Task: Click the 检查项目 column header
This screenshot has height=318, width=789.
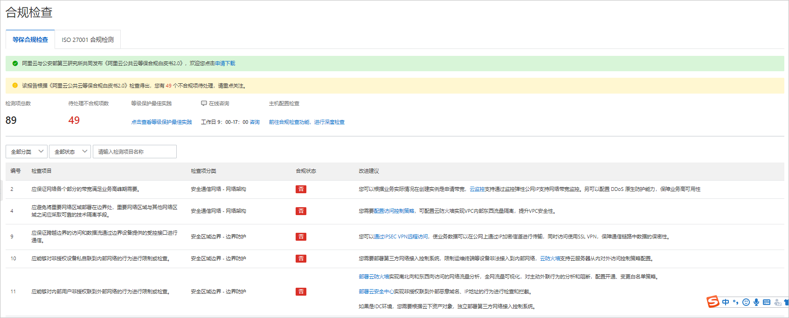Action: (42, 171)
